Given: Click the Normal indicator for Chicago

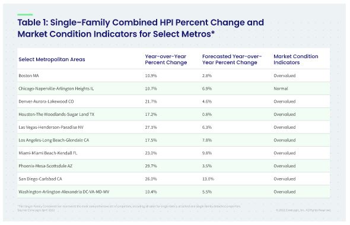Looking at the screenshot, I should (x=281, y=88).
